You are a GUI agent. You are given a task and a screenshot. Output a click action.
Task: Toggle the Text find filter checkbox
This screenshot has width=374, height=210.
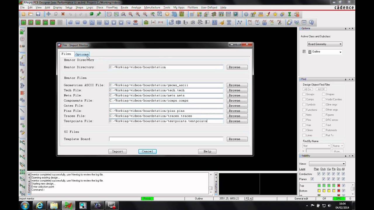point(323,125)
